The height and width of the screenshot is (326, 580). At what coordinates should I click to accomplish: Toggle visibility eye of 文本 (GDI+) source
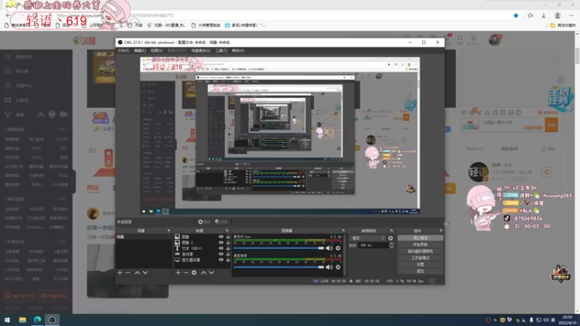221,248
